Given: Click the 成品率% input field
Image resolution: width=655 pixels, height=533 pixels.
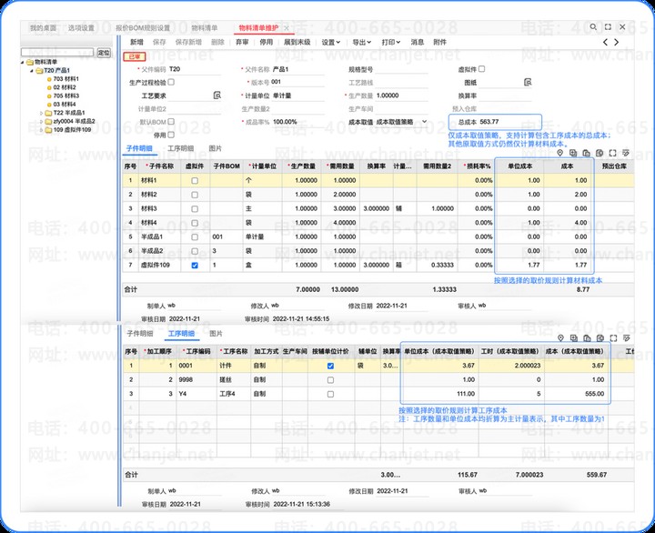Looking at the screenshot, I should point(298,121).
